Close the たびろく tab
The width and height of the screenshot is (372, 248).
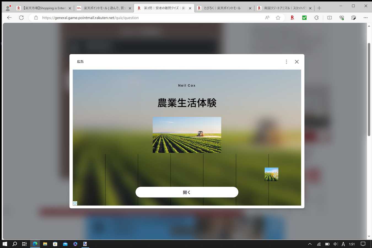click(x=250, y=8)
